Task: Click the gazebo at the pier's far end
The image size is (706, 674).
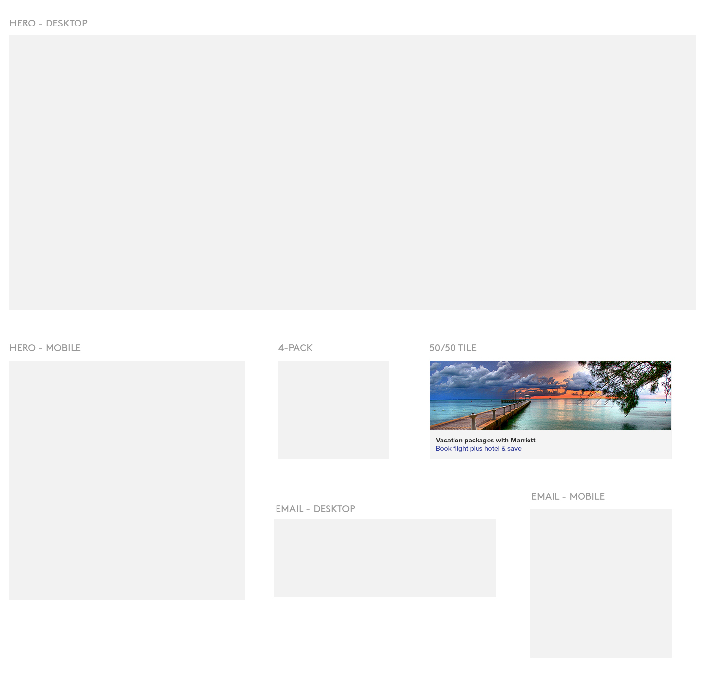Action: point(527,397)
